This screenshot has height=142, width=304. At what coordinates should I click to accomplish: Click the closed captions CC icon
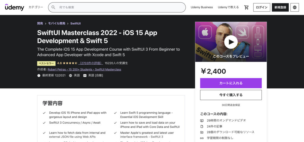pyautogui.click(x=85, y=76)
